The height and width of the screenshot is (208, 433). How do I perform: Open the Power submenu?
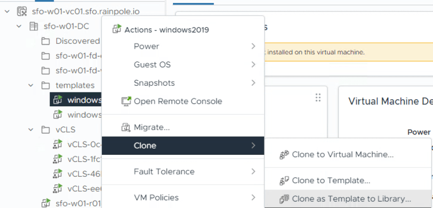146,46
